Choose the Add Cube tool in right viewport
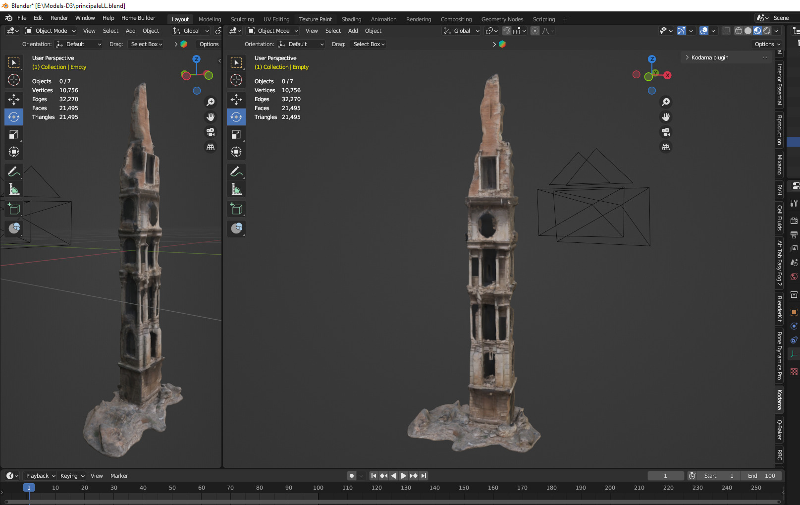The height and width of the screenshot is (505, 800). (236, 209)
